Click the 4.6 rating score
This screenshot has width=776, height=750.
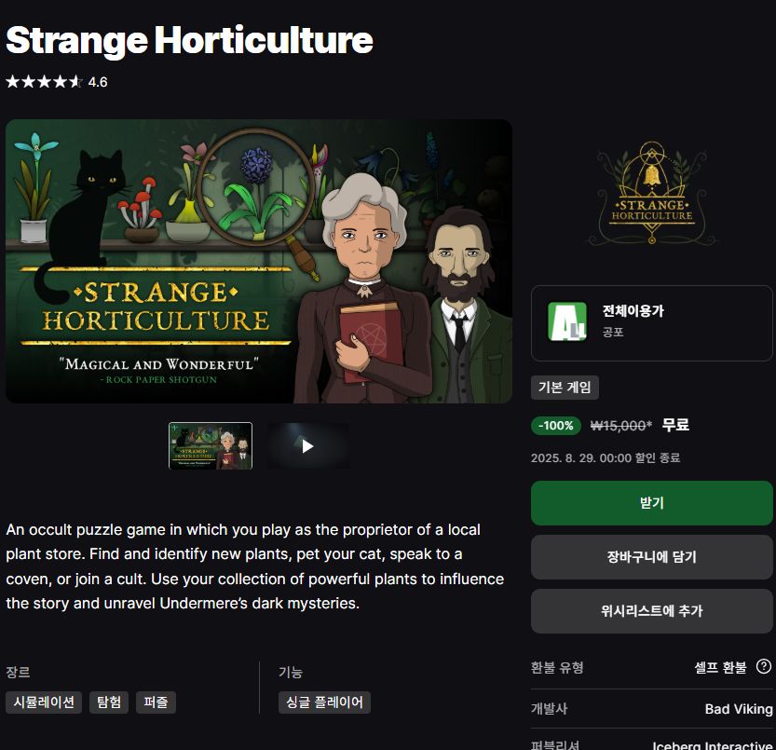coord(98,82)
